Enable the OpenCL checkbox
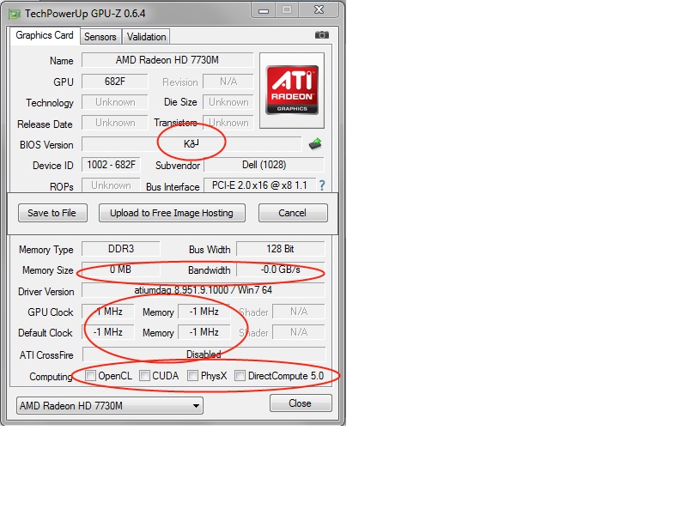This screenshot has width=687, height=515. (x=91, y=376)
